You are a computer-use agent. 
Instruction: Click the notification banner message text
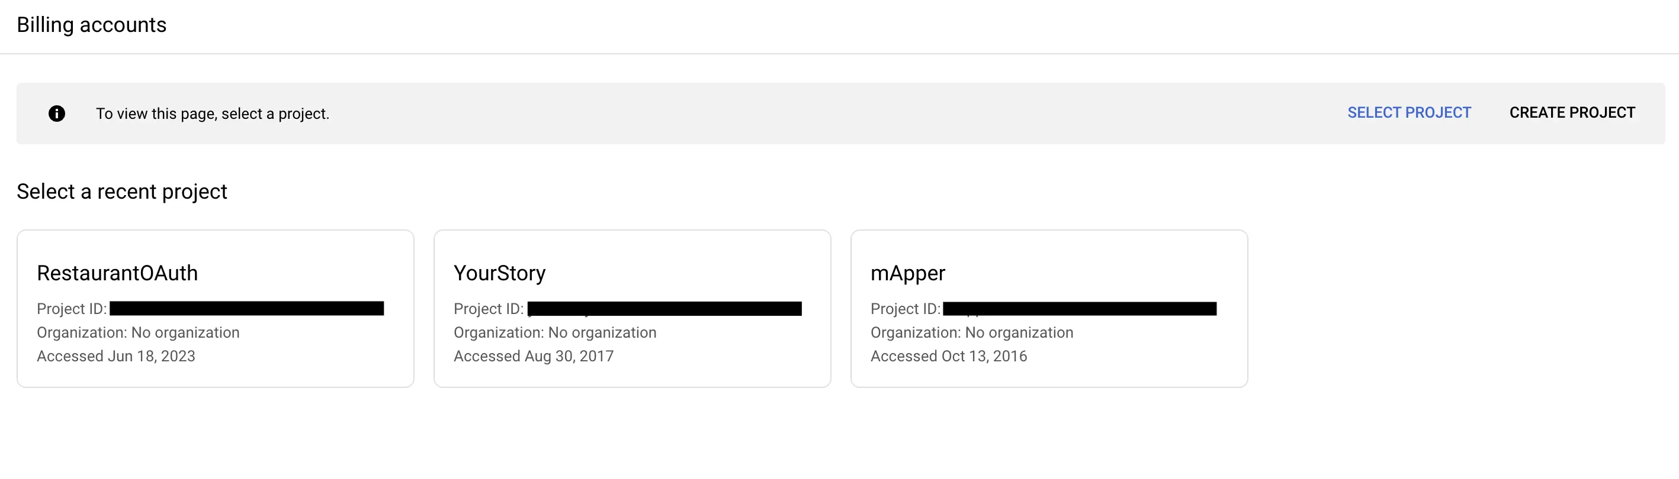pos(213,113)
